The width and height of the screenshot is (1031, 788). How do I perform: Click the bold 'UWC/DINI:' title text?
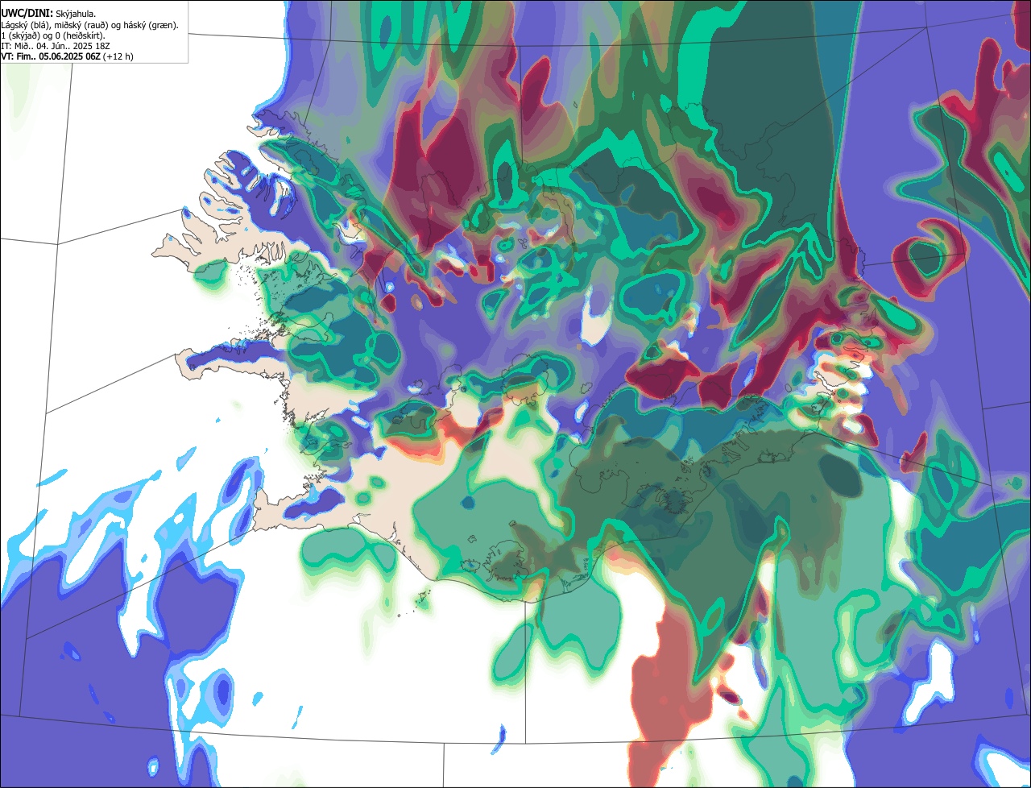tap(27, 14)
